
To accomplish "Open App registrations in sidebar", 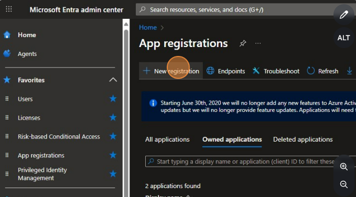I will click(41, 155).
